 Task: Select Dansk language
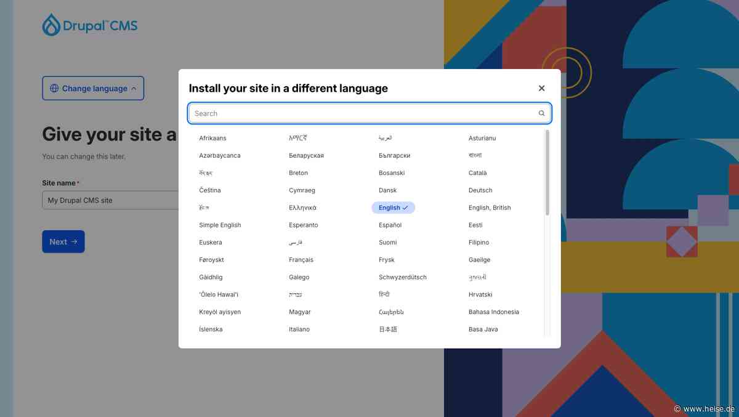(387, 190)
